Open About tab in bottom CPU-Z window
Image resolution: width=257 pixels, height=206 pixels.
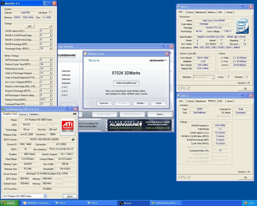[x=230, y=101]
